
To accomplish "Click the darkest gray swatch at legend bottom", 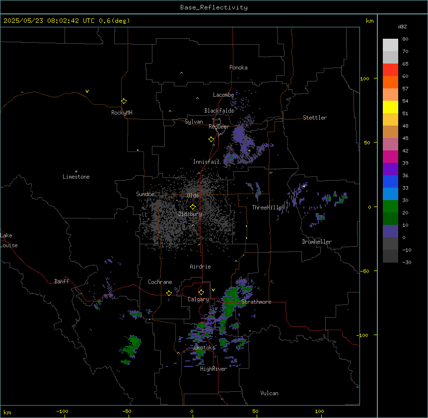I will click(x=390, y=256).
